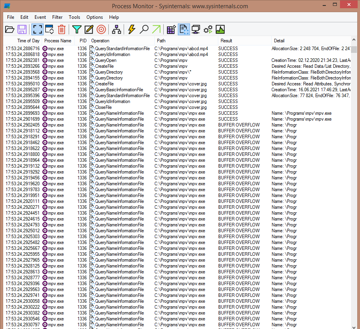Open the Filter menu
This screenshot has width=360, height=329.
(x=57, y=17)
